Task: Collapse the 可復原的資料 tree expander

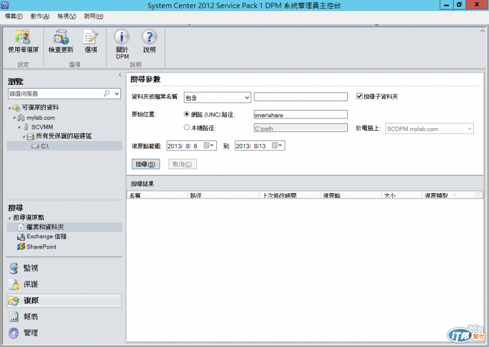Action: [x=9, y=108]
